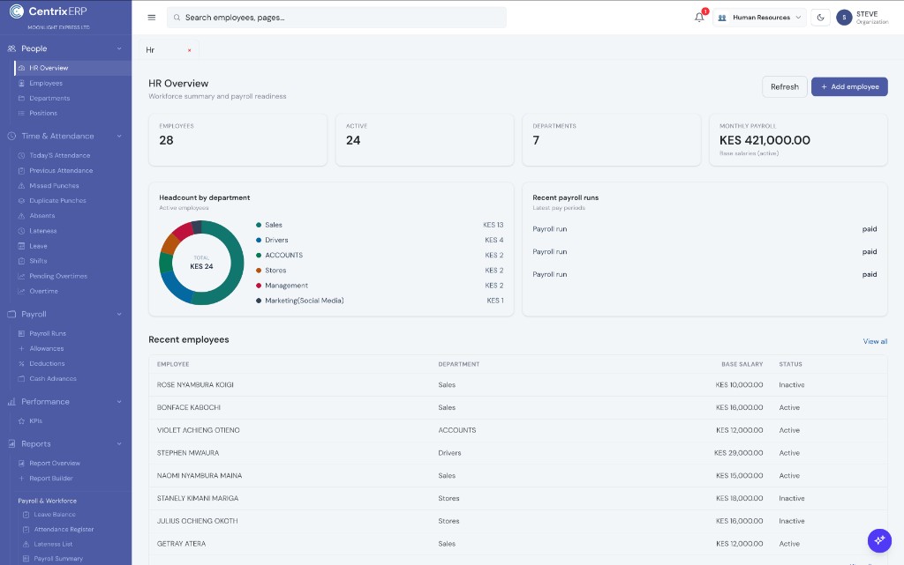This screenshot has height=565, width=904.
Task: Click the Employees 28 summary card
Action: [x=237, y=140]
